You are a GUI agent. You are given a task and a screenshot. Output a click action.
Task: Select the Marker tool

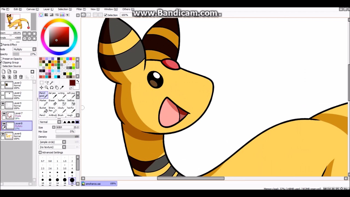pyautogui.click(x=43, y=102)
